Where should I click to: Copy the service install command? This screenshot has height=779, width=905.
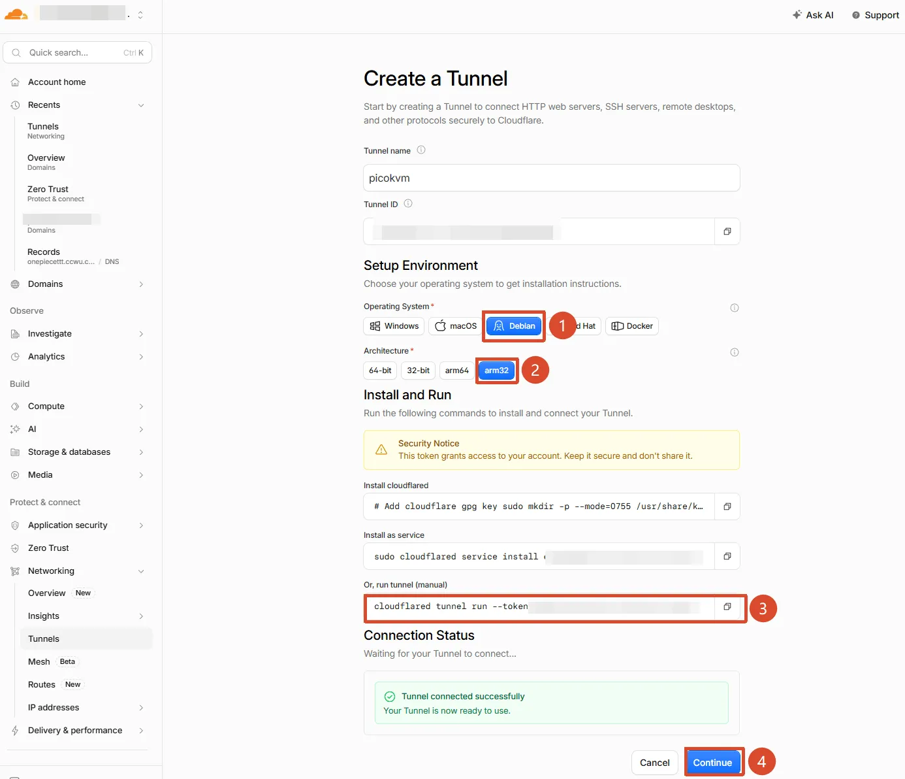coord(727,556)
